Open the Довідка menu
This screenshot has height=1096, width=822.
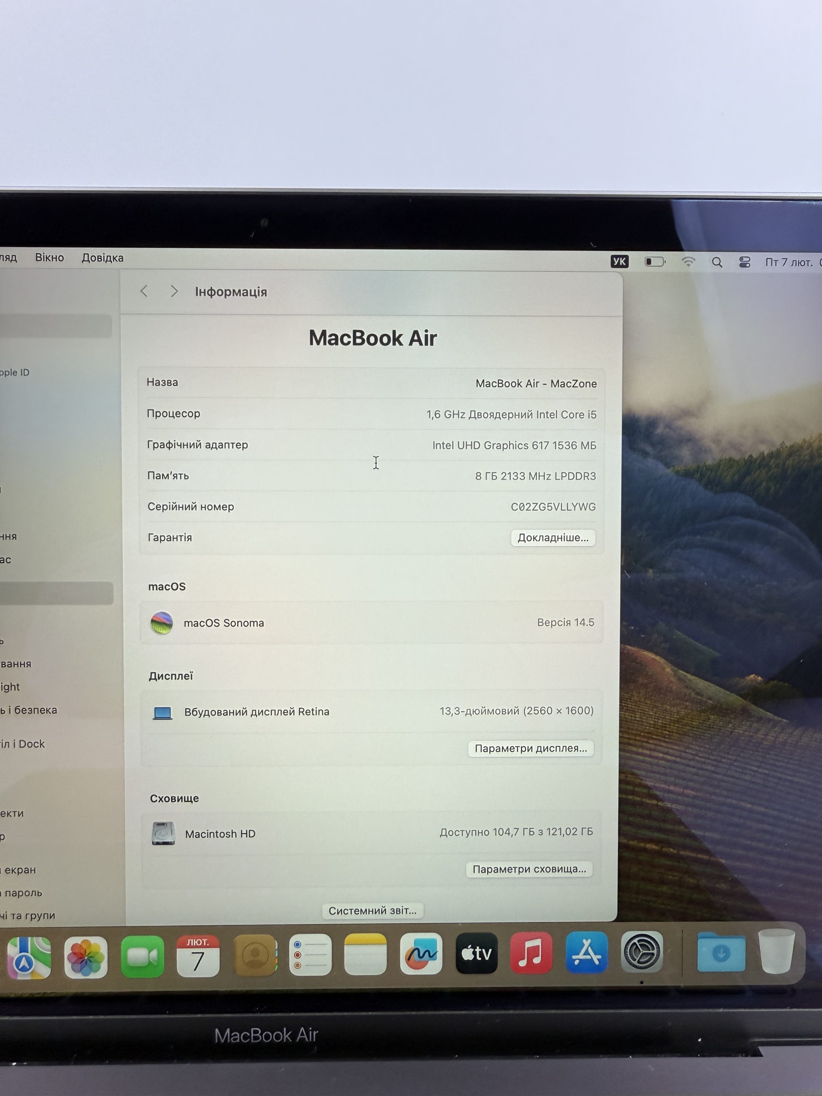[x=103, y=258]
